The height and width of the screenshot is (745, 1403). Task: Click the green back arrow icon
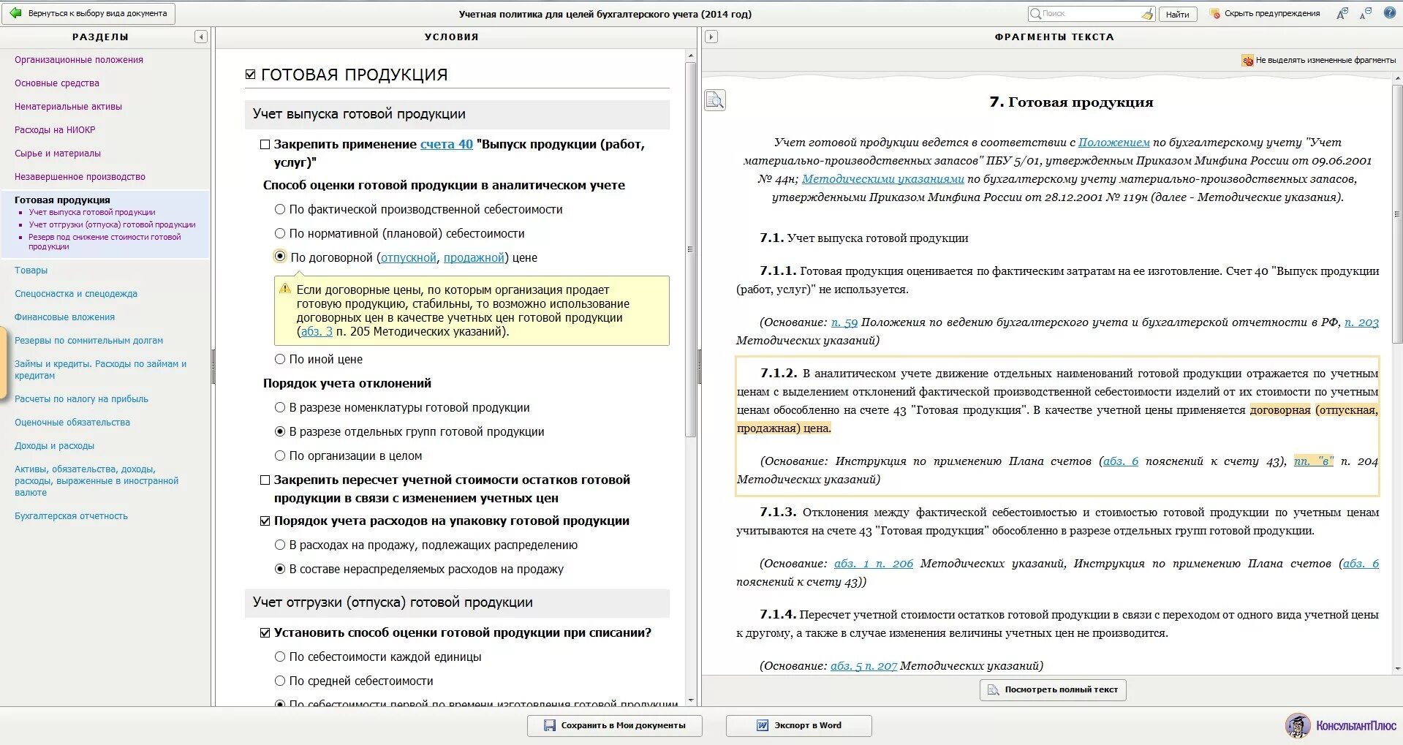[15, 13]
